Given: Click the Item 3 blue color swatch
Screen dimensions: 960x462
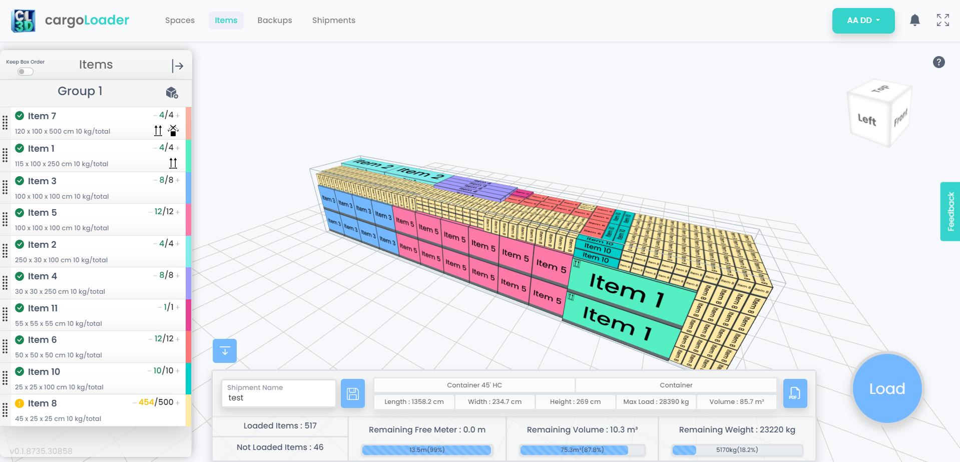Looking at the screenshot, I should (x=189, y=188).
